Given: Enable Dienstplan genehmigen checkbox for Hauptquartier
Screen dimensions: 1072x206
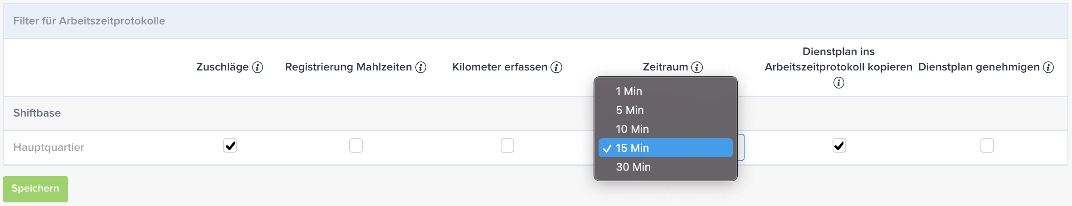Looking at the screenshot, I should pyautogui.click(x=987, y=145).
